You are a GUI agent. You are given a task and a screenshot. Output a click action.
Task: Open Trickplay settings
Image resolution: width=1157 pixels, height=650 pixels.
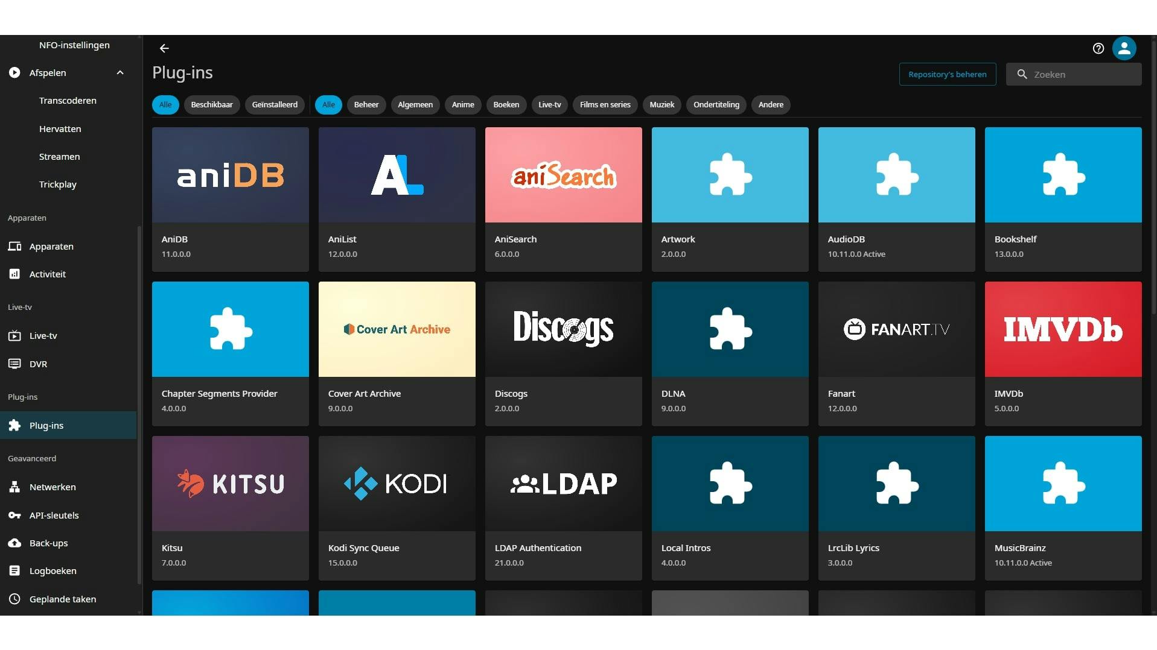point(57,185)
